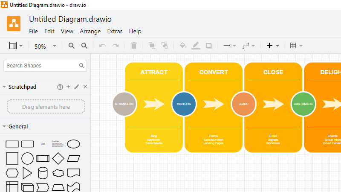Click the Search Shapes input field
This screenshot has width=341, height=192.
[x=41, y=66]
